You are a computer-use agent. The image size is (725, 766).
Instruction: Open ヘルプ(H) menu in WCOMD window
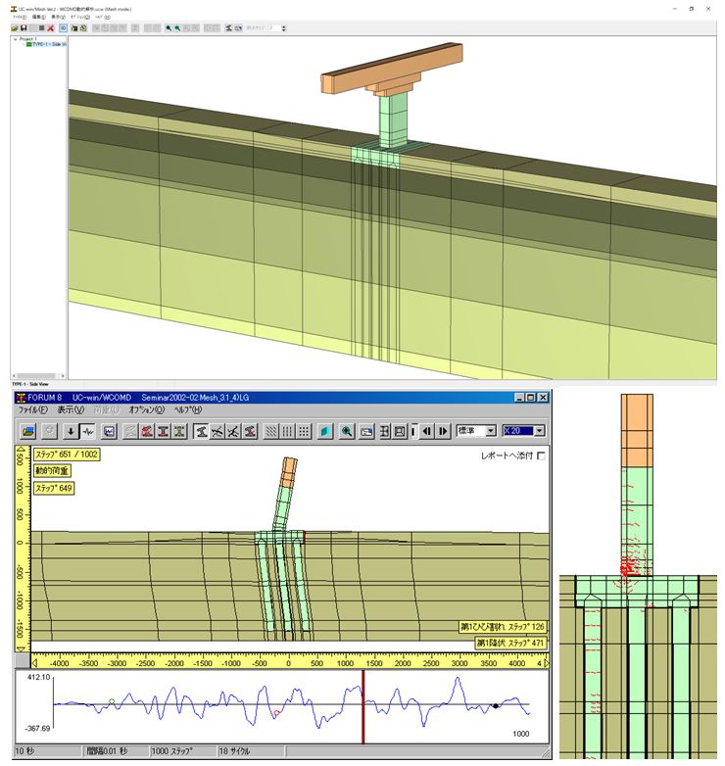point(188,409)
